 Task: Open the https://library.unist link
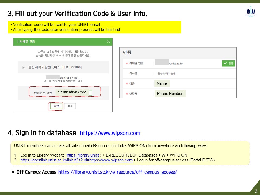tap(83, 155)
